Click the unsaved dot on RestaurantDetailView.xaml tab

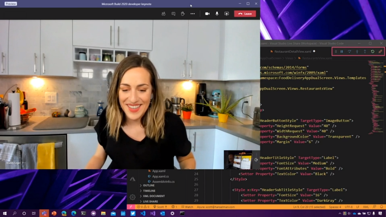pyautogui.click(x=314, y=51)
